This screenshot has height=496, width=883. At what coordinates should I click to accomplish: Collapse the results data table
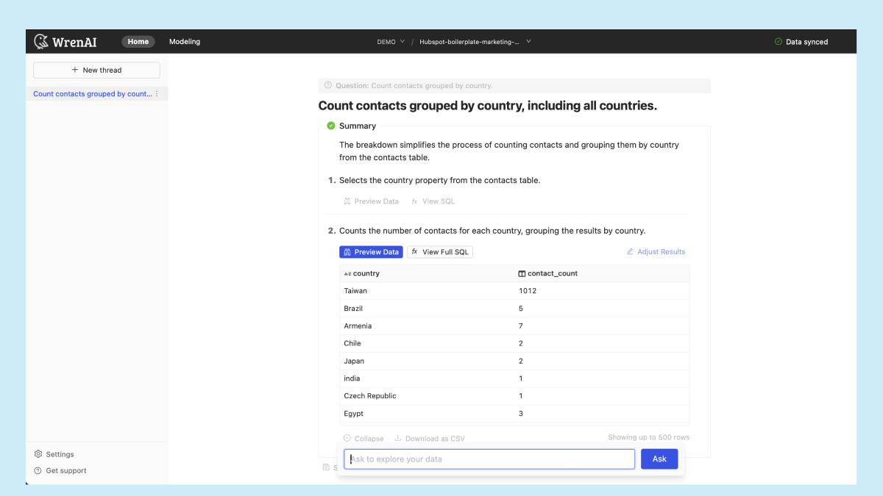364,439
